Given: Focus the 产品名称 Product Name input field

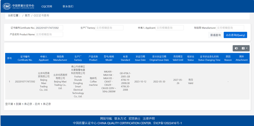Looking at the screenshot, I should tap(49, 34).
